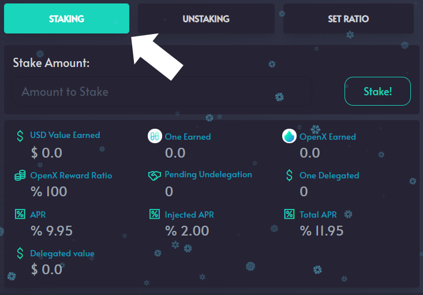
Task: Open the Unstaking tab
Action: (x=206, y=18)
